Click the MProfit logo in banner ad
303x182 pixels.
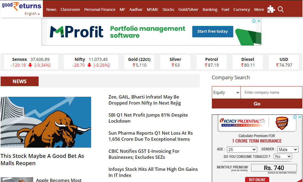point(77,32)
